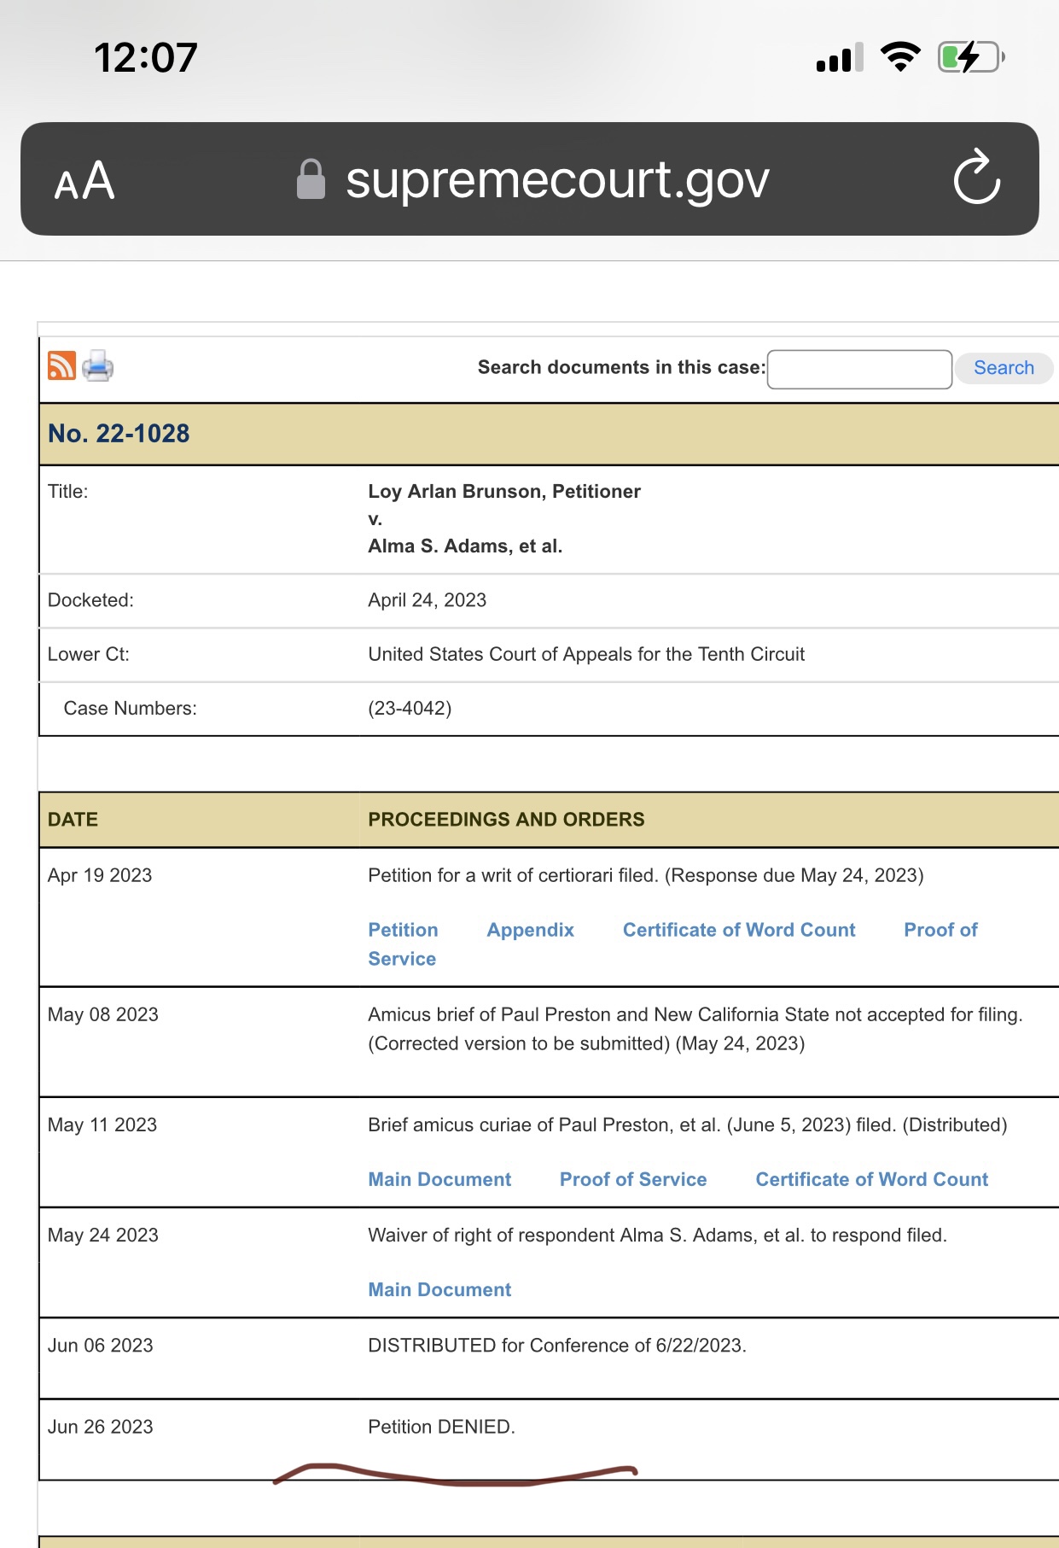Click the printer icon
The width and height of the screenshot is (1059, 1548).
point(98,365)
